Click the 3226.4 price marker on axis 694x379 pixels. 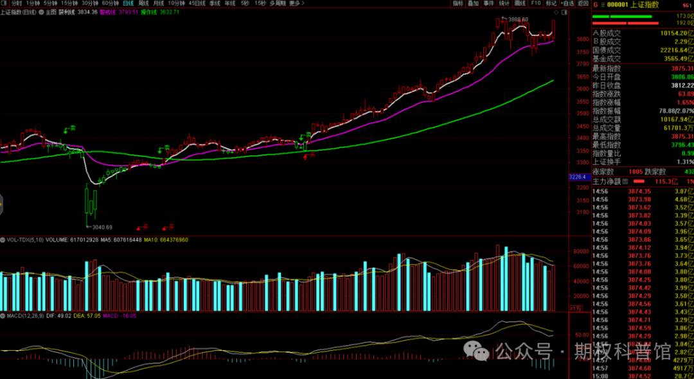click(577, 177)
